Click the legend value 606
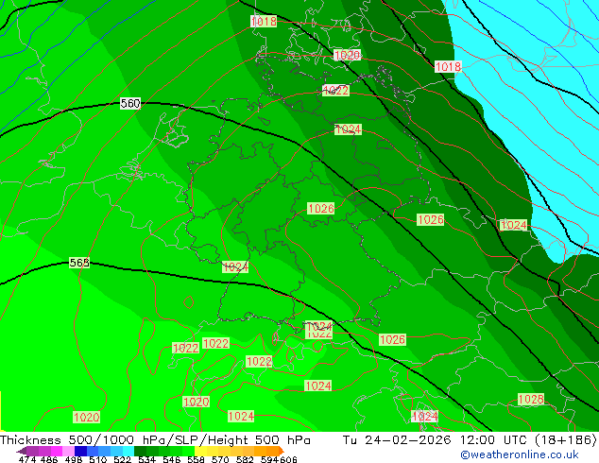Viewport: 599px width, 463px height. [288, 459]
